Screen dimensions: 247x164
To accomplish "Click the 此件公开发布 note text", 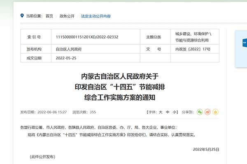I will [x=42, y=157].
